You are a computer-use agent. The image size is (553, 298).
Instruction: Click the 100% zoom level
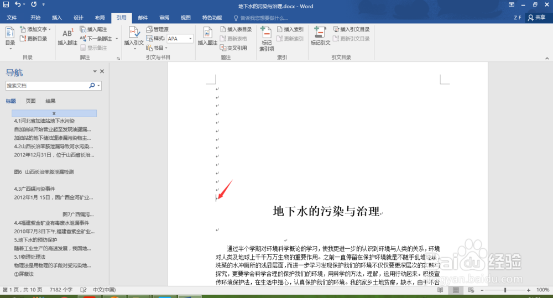tap(542, 290)
